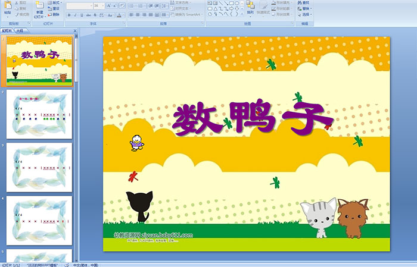Switch to the Outline (大纲) tab
This screenshot has width=417, height=267.
point(20,30)
